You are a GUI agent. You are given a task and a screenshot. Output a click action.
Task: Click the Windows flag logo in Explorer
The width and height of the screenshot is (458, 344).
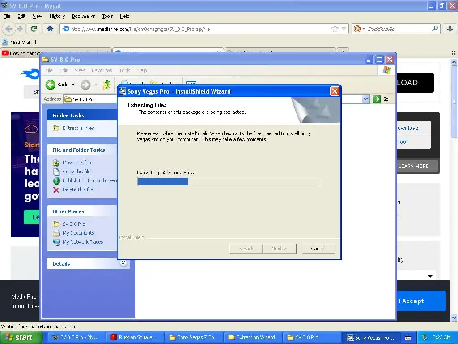[386, 70]
